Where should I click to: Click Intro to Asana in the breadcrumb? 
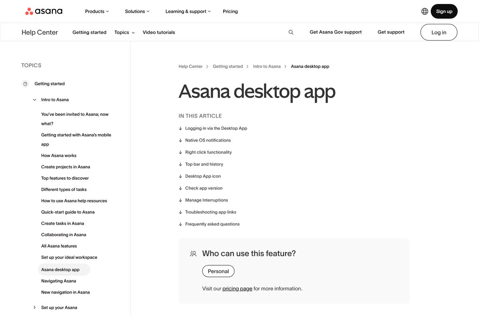[x=267, y=66]
